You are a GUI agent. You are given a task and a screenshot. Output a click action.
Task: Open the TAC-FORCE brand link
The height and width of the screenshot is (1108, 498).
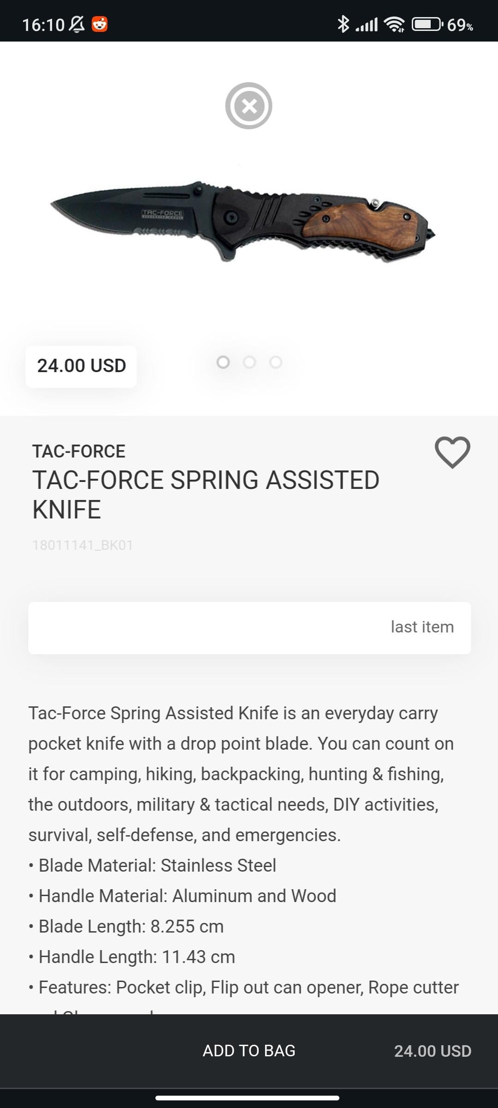click(x=79, y=451)
